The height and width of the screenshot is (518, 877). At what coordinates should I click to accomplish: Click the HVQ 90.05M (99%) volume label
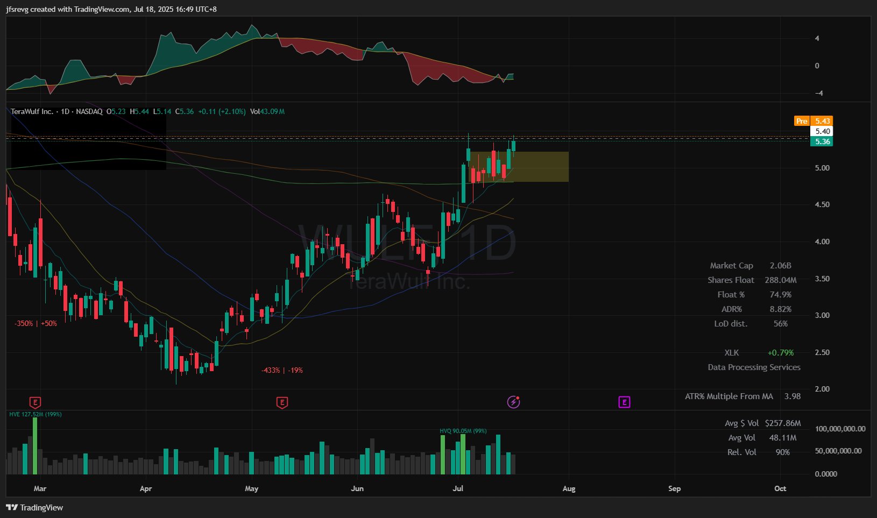click(x=463, y=431)
